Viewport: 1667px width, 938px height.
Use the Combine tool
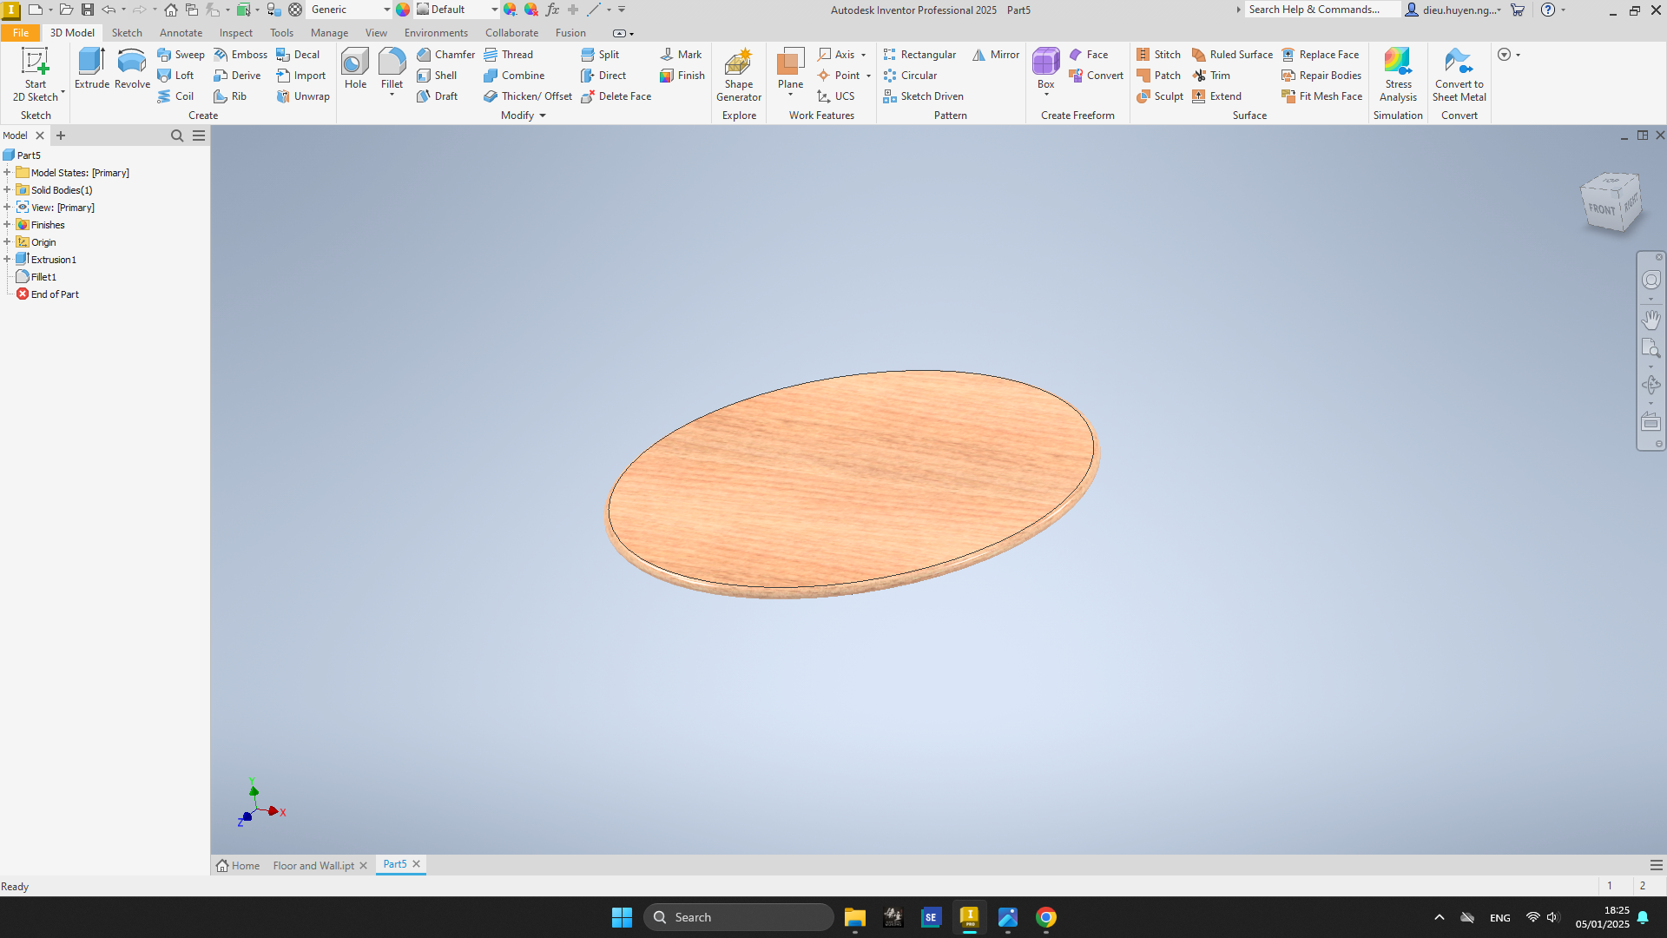pos(514,76)
